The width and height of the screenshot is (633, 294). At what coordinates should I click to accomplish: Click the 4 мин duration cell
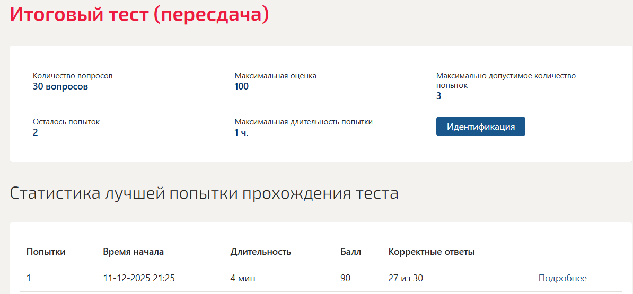click(243, 278)
